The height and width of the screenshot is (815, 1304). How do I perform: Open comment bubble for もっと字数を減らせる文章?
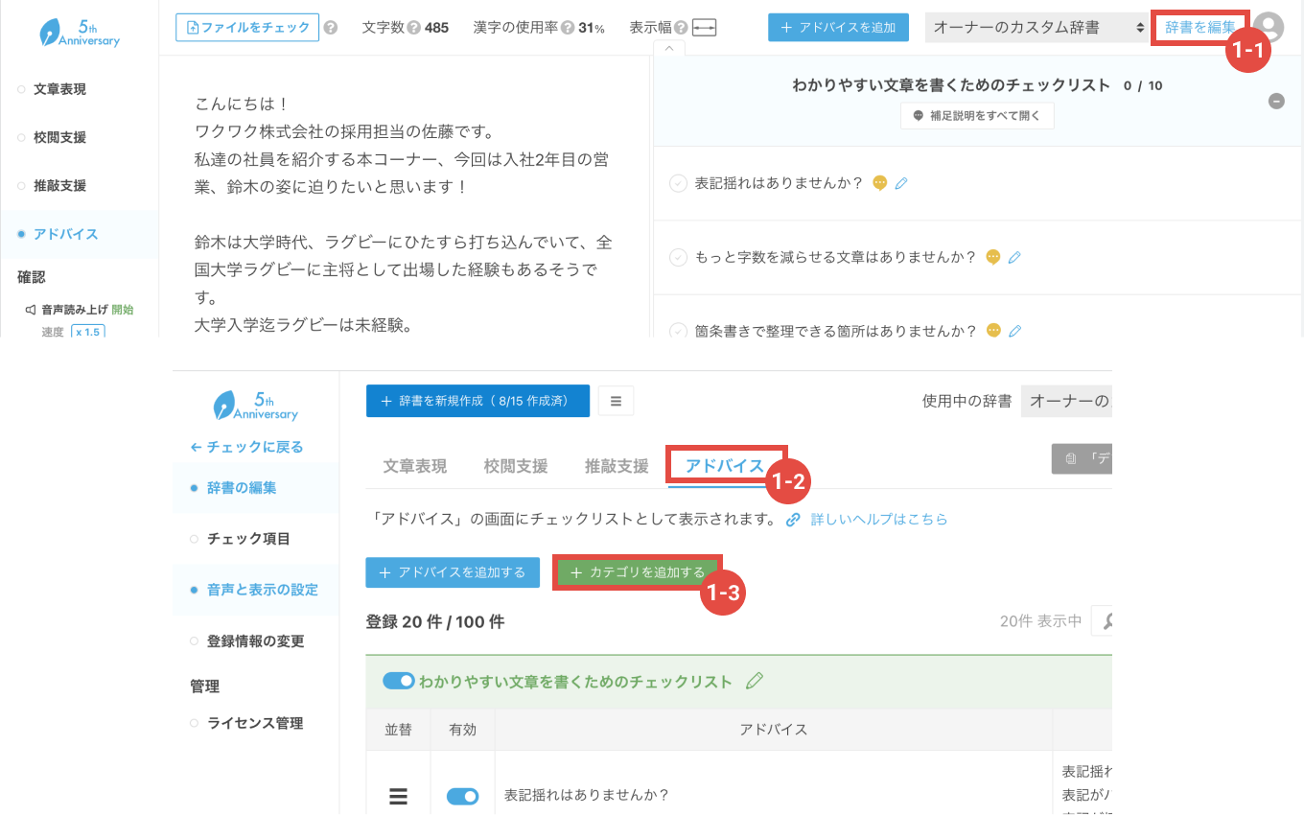tap(993, 257)
